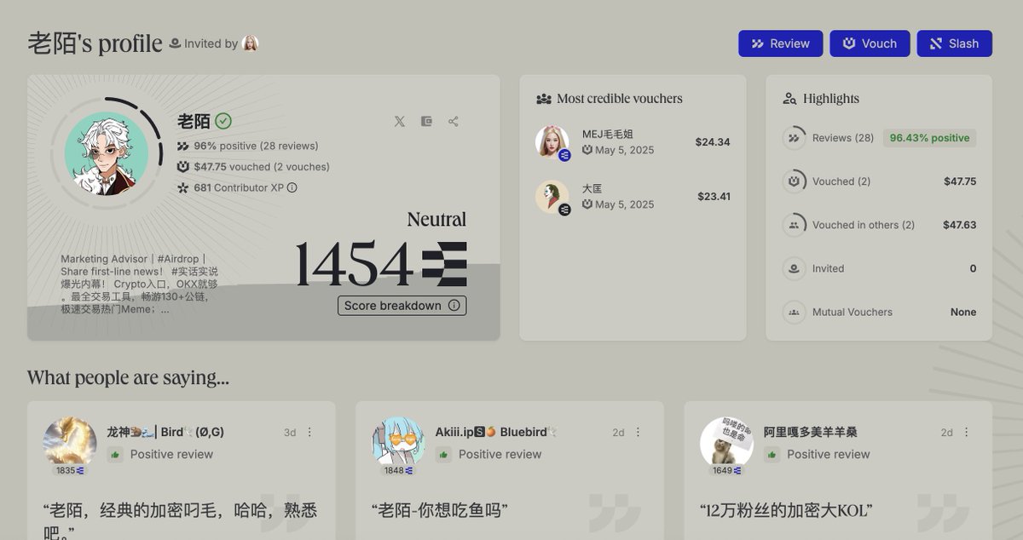Screen dimensions: 1023x540
Task: Click the share icon in profile card
Action: click(x=453, y=121)
